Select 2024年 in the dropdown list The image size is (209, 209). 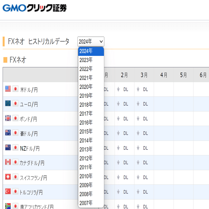(x=91, y=51)
